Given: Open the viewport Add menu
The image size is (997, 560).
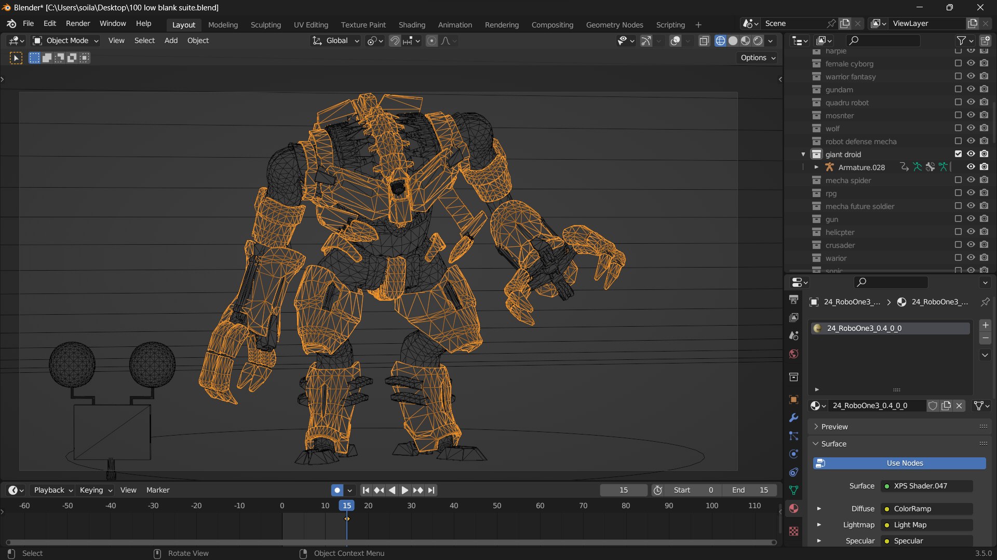Looking at the screenshot, I should point(171,40).
